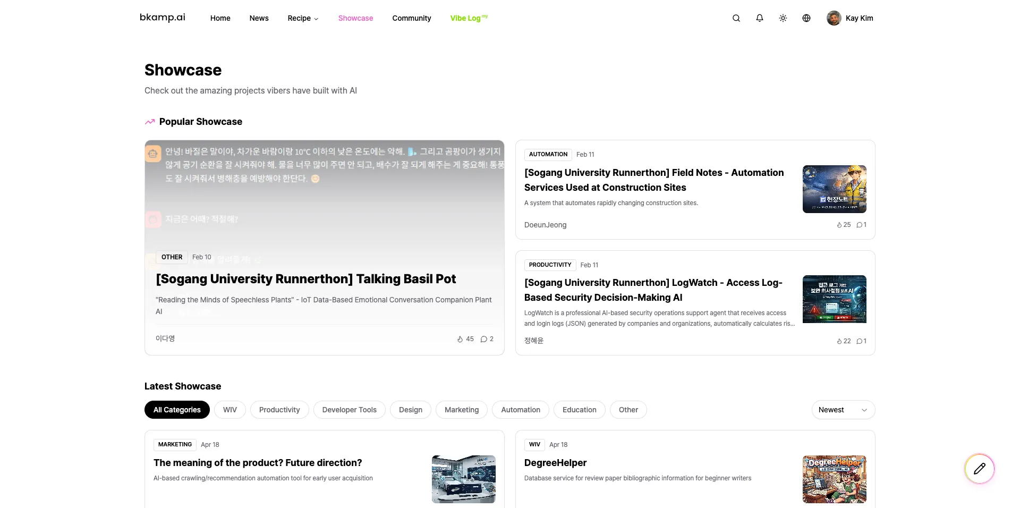Viewport: 1020px width, 508px height.
Task: Toggle light mode with the sun icon
Action: (783, 18)
